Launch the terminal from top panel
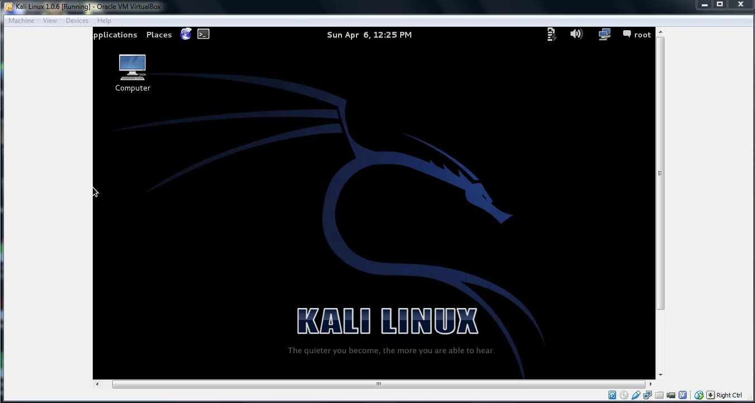The image size is (755, 403). pyautogui.click(x=203, y=34)
